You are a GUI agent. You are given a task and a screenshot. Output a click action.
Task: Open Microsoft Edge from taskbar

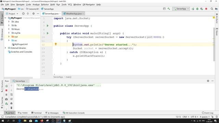[20, 121]
